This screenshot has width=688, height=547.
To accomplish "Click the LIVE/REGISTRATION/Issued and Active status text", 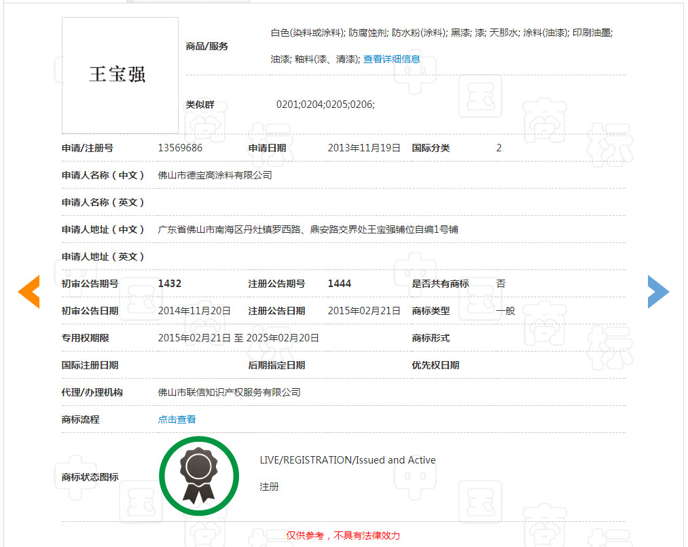I will pyautogui.click(x=348, y=459).
